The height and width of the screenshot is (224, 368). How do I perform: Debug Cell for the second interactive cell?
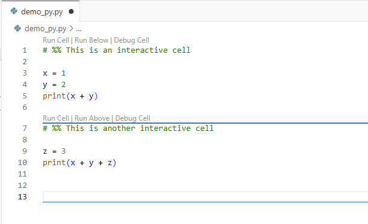[x=133, y=118]
